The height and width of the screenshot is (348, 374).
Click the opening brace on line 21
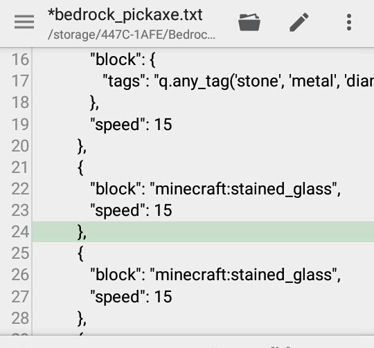pyautogui.click(x=80, y=167)
